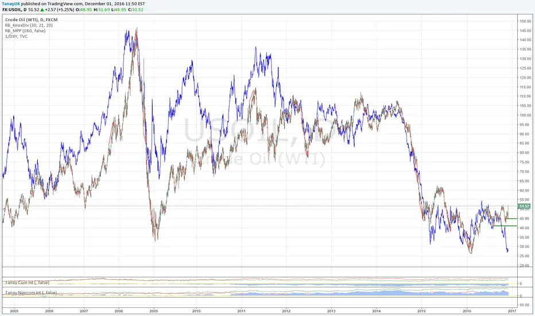Viewport: 535px width, 316px height.
Task: Click the 2014 label on time axis
Action: tap(377, 311)
